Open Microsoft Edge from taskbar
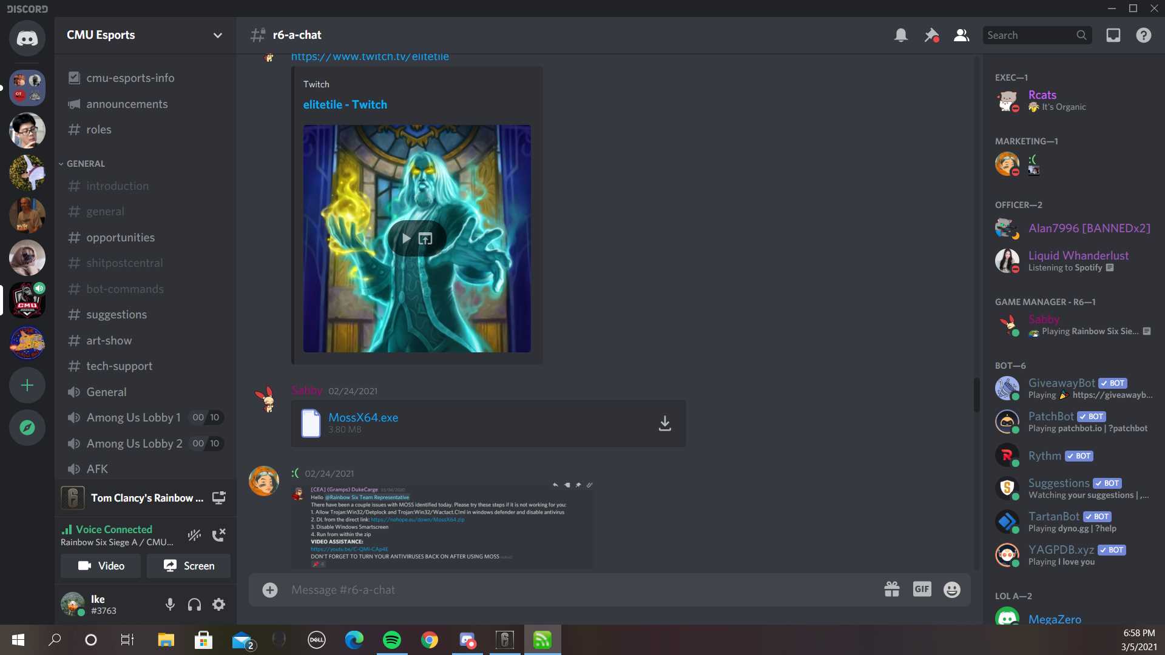The height and width of the screenshot is (655, 1165). pos(354,640)
